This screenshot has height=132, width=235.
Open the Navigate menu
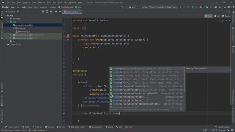26,3
